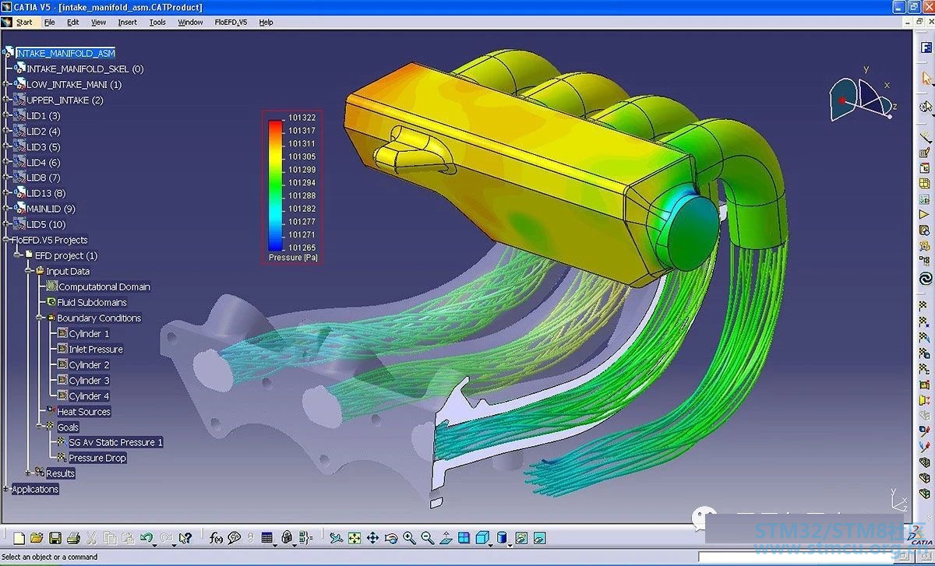The height and width of the screenshot is (566, 935).
Task: Collapse the EFD project (1) node
Action: 17,255
